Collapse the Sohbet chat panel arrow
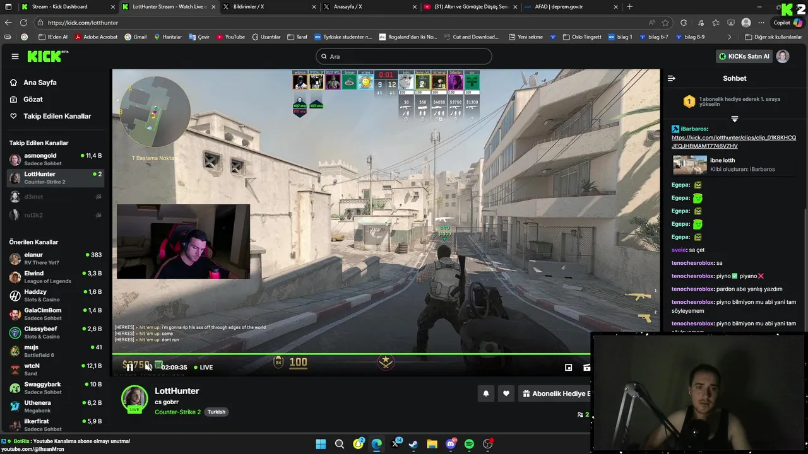This screenshot has width=808, height=454. [671, 78]
